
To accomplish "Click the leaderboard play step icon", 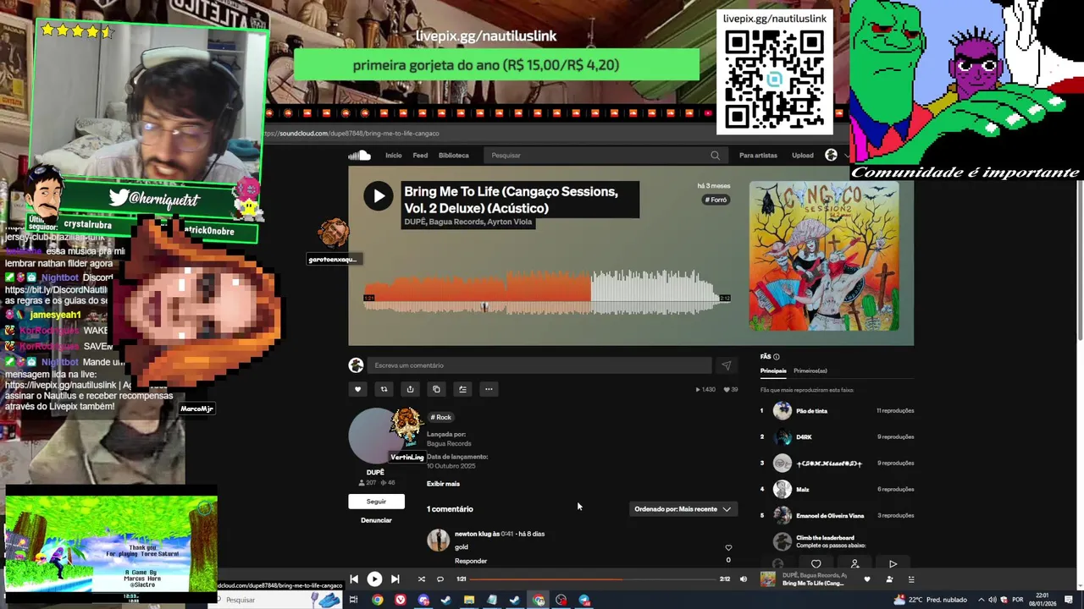I will click(893, 564).
